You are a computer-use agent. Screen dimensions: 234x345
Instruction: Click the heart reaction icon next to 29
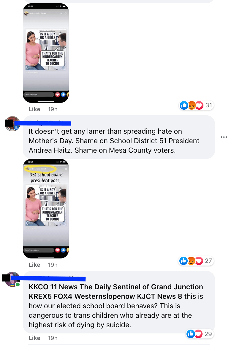pos(198,334)
